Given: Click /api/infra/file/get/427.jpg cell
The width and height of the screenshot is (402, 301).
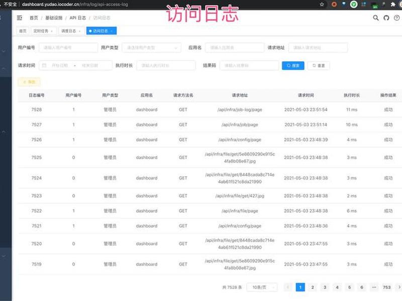Looking at the screenshot, I should [x=240, y=196].
